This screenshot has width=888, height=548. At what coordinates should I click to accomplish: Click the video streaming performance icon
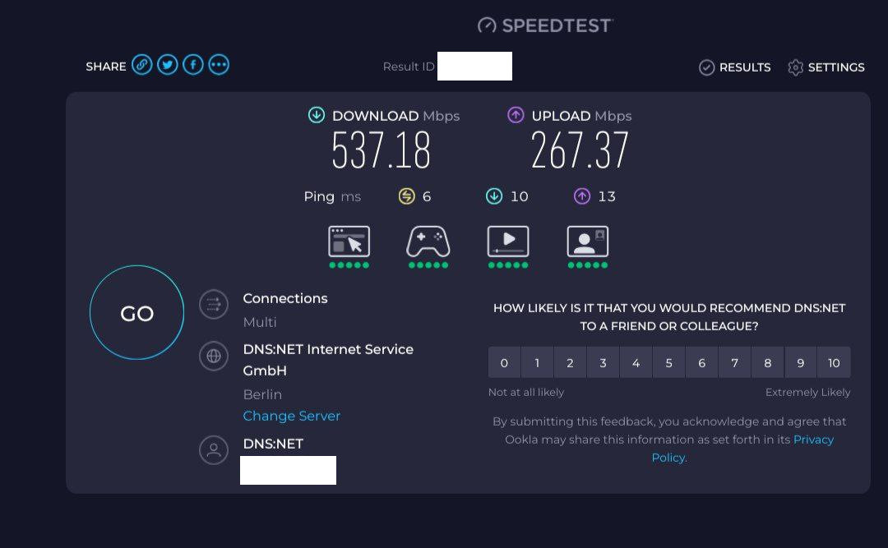coord(508,242)
